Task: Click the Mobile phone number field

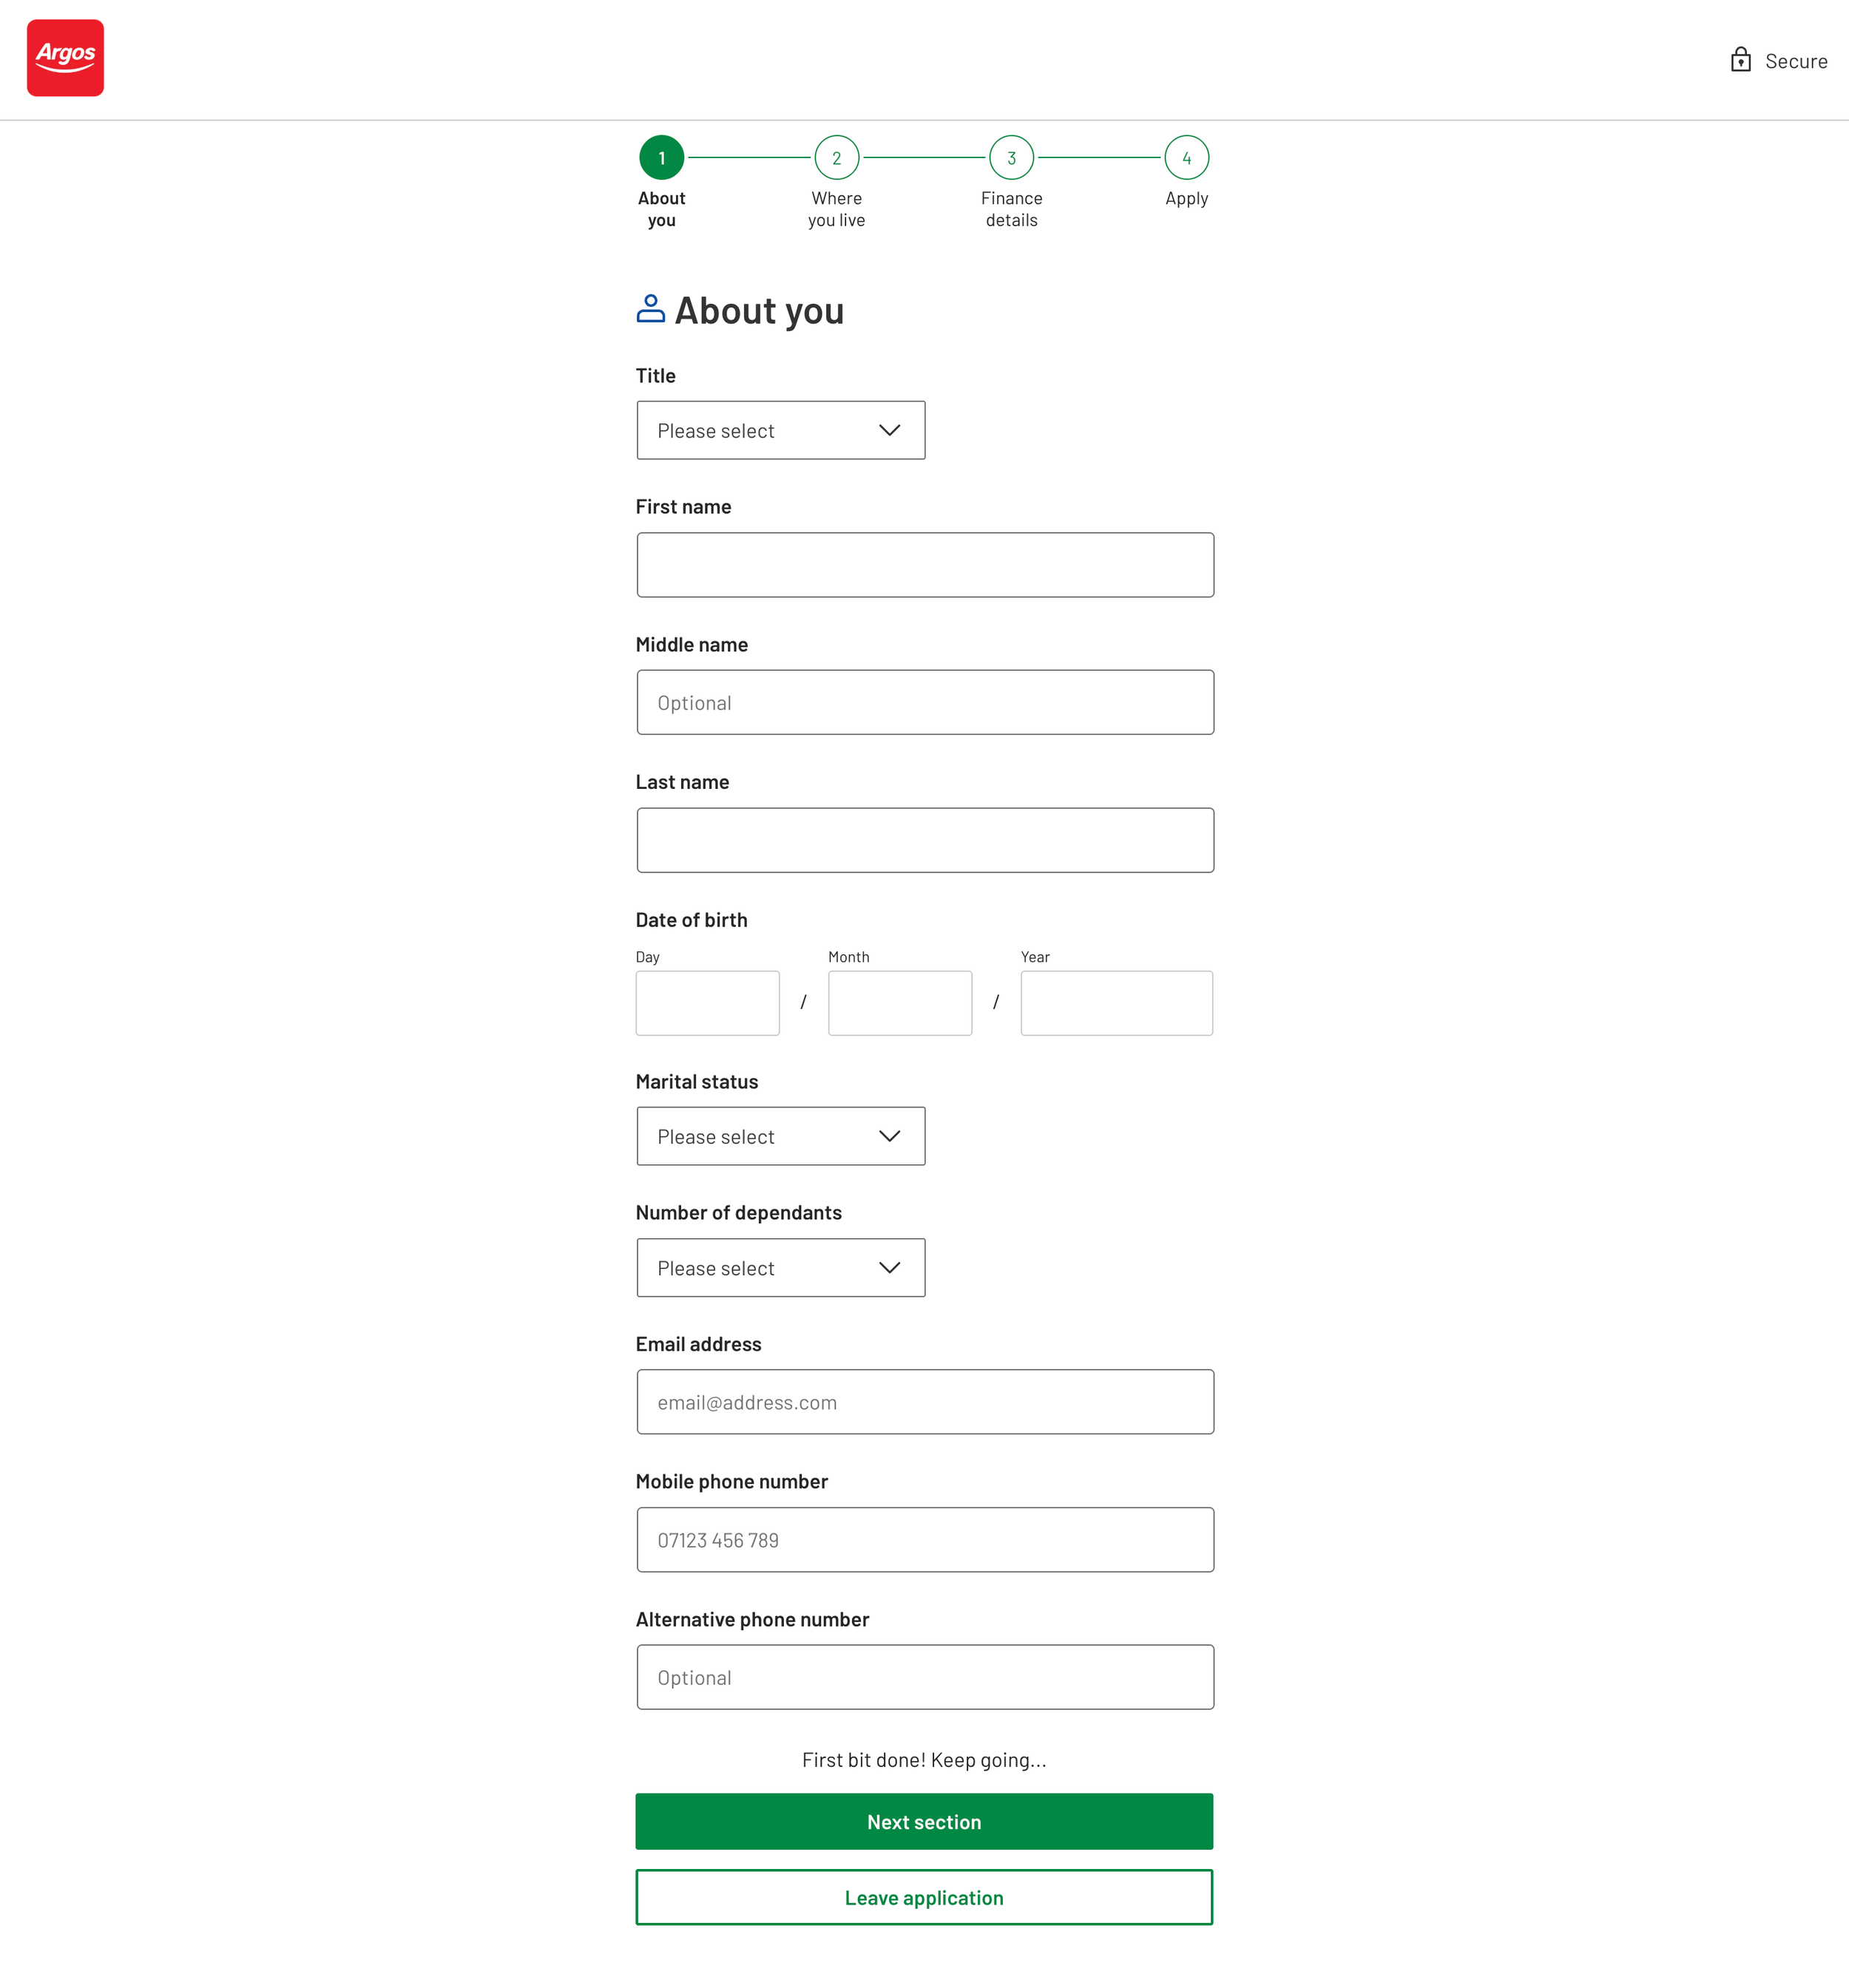Action: click(x=924, y=1539)
